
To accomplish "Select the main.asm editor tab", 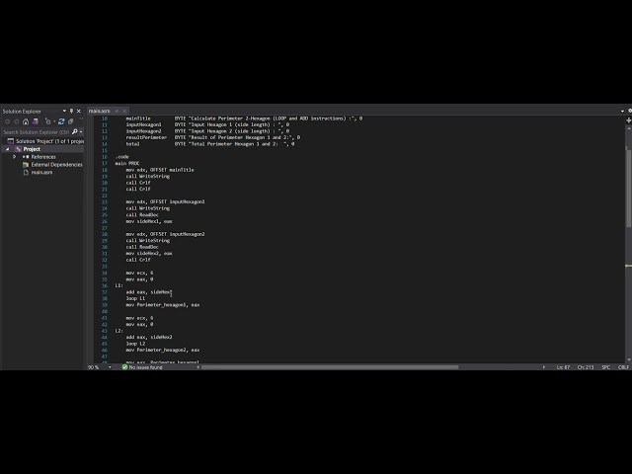I will click(x=99, y=111).
